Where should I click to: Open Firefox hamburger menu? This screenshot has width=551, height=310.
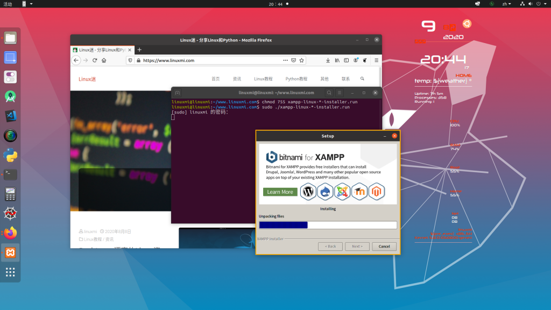[x=376, y=60]
